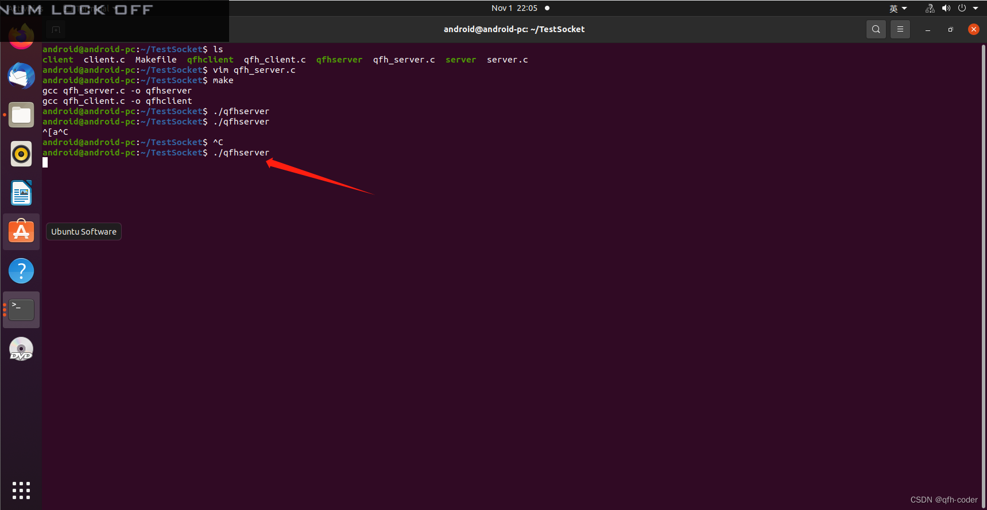Expand the system menu arrow in top bar
987x510 pixels.
coord(975,8)
